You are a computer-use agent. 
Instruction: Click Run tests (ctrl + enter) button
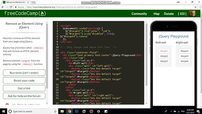[x=24, y=73]
